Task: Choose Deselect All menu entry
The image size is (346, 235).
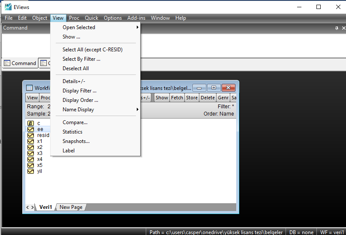Action: [95, 68]
